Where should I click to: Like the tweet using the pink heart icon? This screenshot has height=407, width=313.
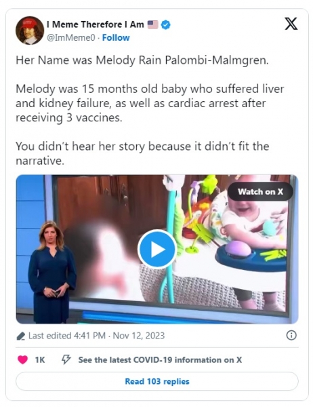pos(22,360)
